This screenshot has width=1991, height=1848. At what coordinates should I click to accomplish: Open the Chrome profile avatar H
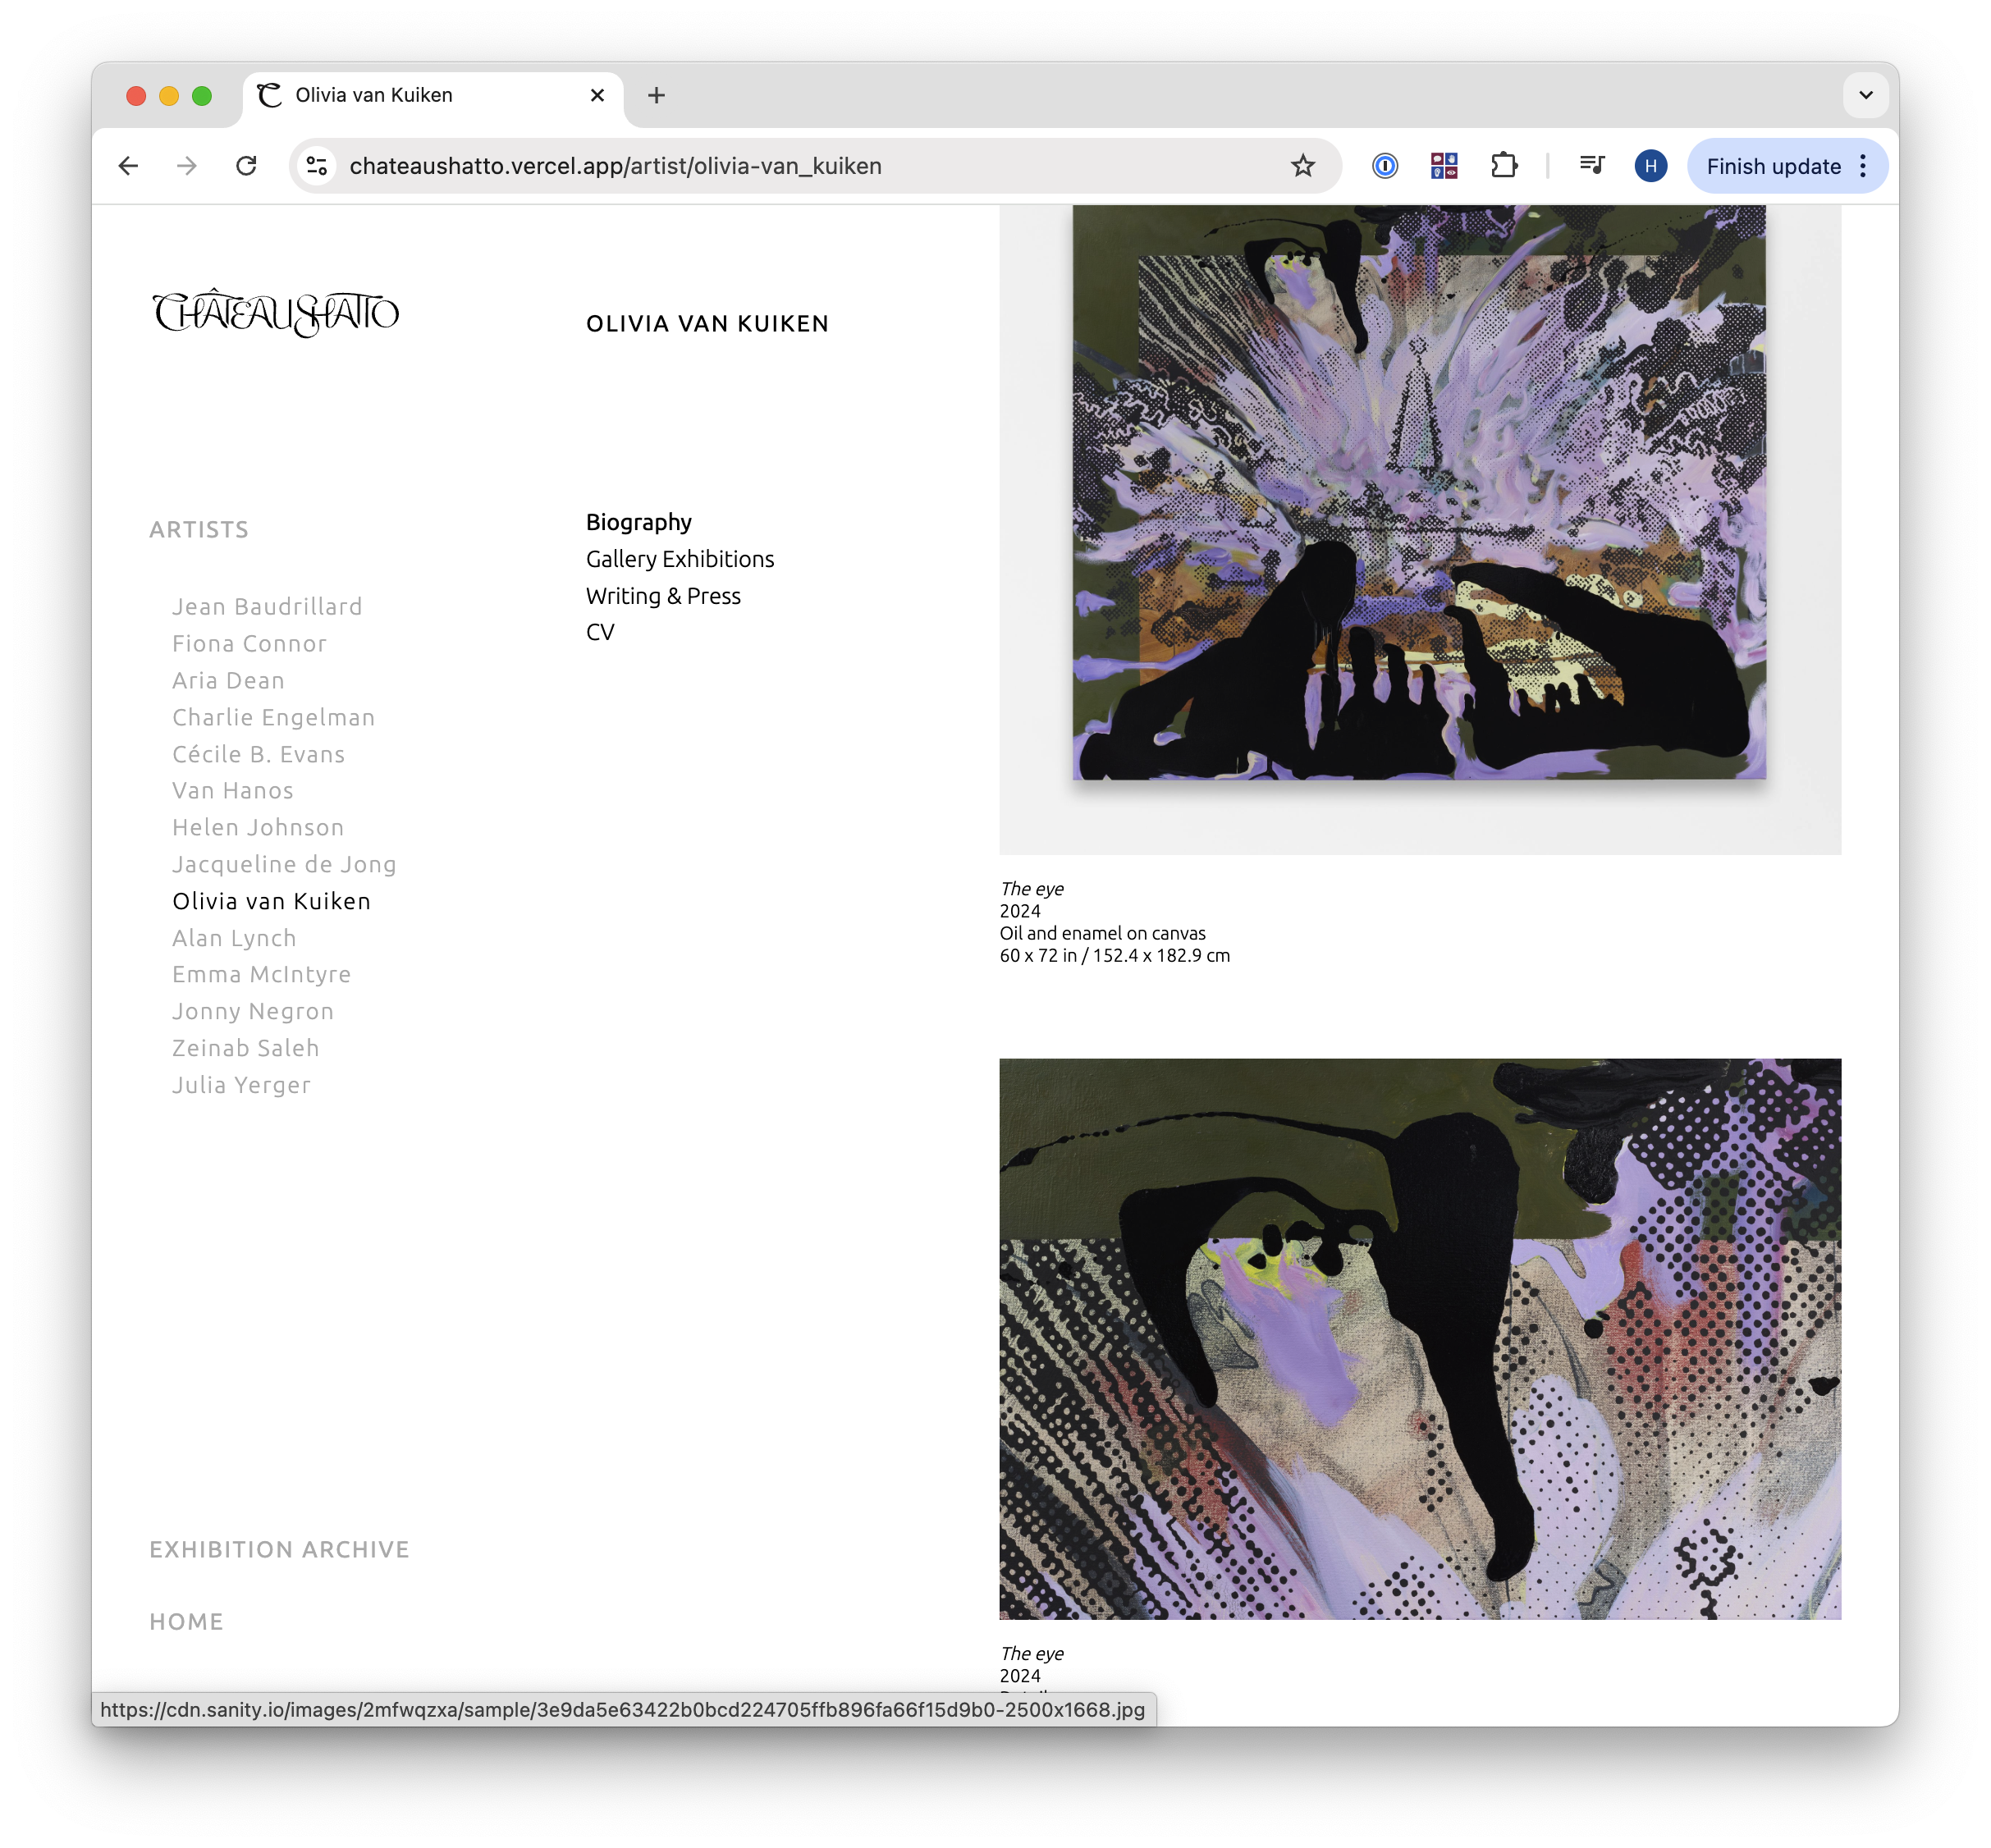(1650, 166)
